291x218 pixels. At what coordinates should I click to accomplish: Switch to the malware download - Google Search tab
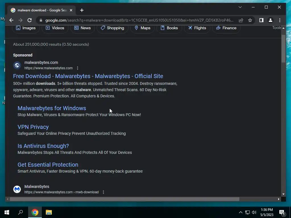tap(42, 10)
